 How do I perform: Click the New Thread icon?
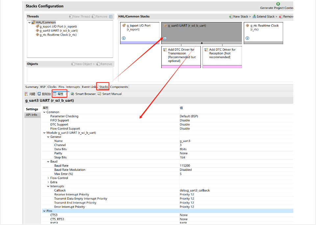pyautogui.click(x=71, y=16)
